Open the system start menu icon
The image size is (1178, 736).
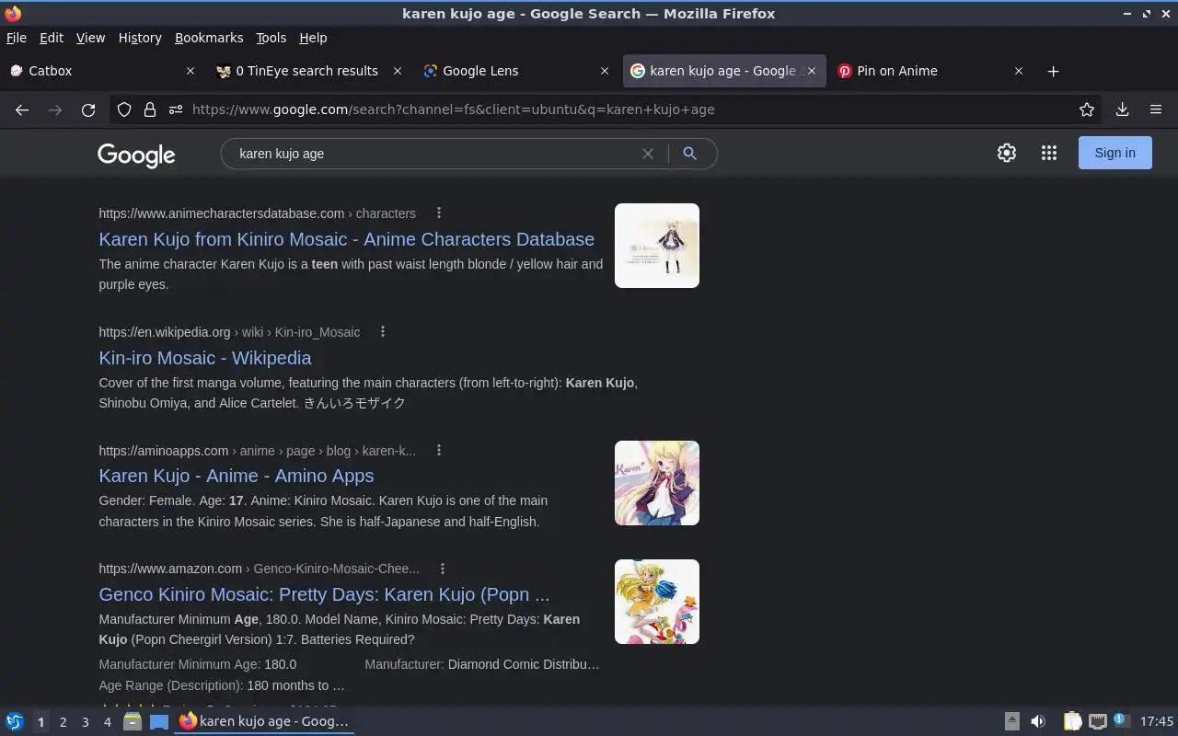point(14,721)
